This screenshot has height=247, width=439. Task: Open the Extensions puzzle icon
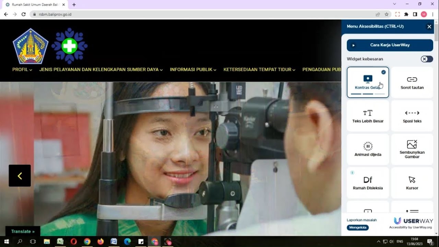406,14
